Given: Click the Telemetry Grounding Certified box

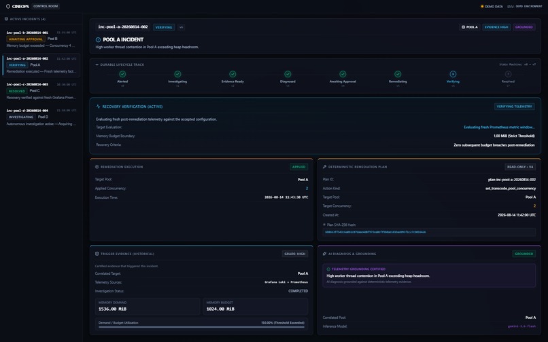Looking at the screenshot, I should [x=429, y=275].
